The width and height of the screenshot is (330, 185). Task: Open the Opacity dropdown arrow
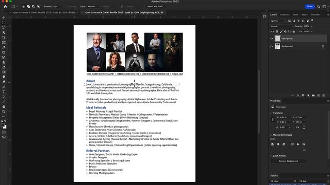coord(311,26)
